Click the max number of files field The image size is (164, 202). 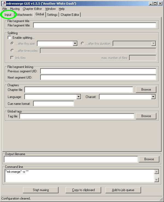143,58
